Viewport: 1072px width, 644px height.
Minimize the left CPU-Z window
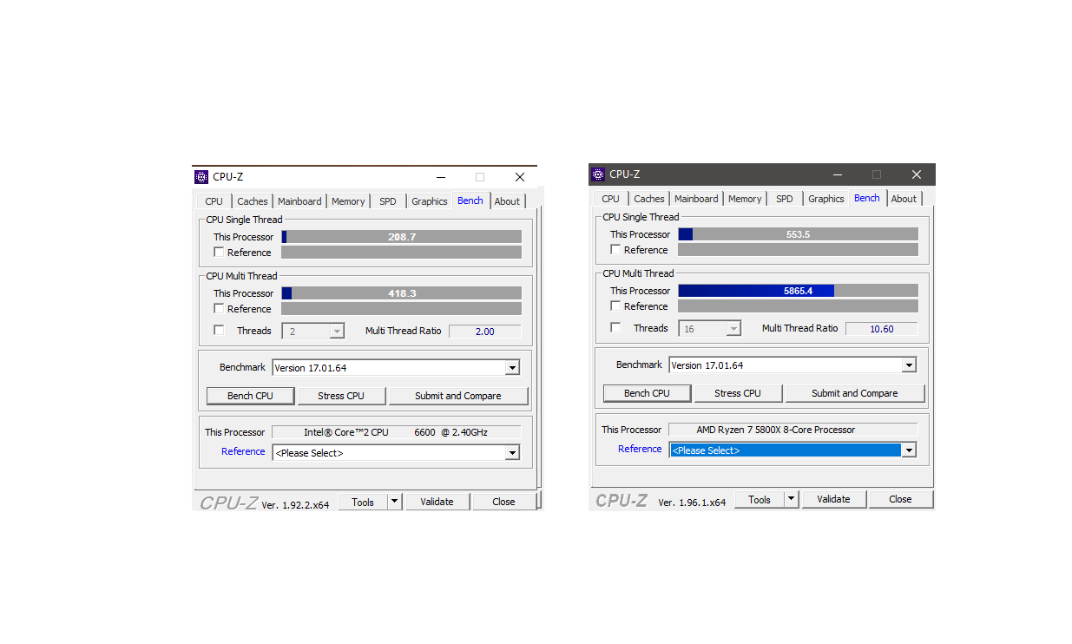click(440, 177)
